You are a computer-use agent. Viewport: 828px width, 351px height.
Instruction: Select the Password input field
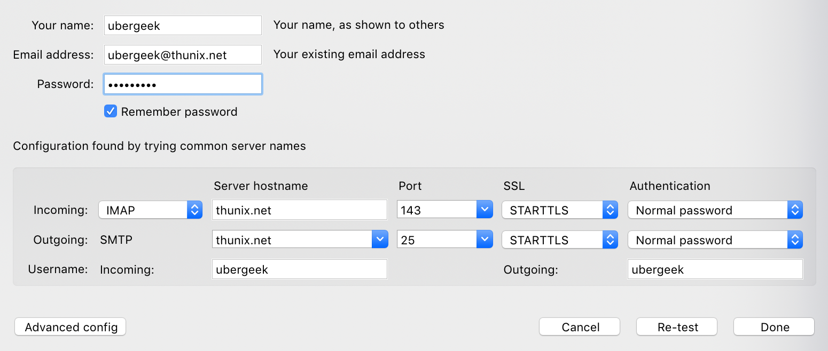183,84
